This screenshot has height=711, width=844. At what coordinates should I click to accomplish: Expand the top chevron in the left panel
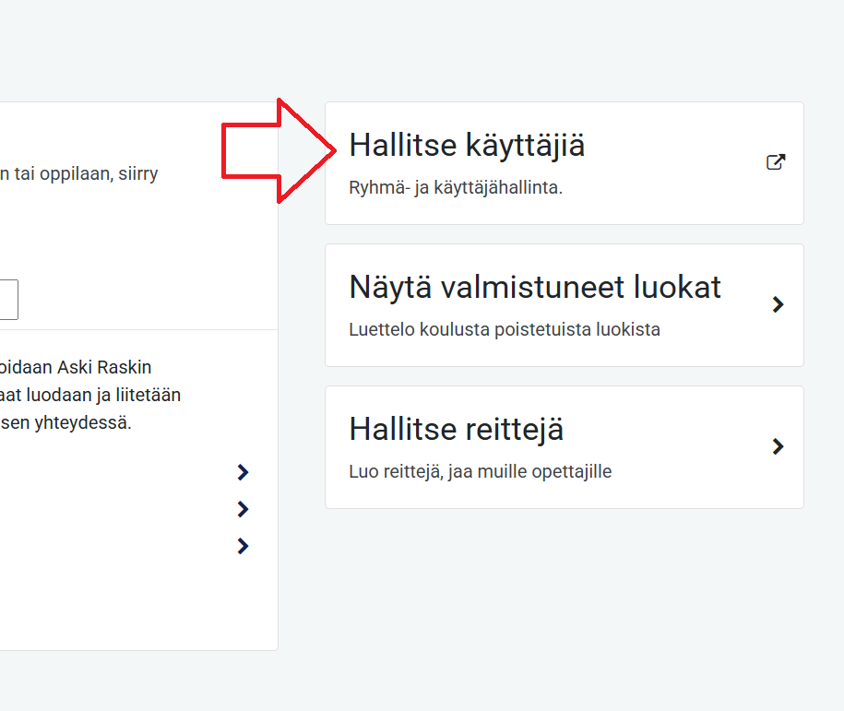click(x=243, y=472)
